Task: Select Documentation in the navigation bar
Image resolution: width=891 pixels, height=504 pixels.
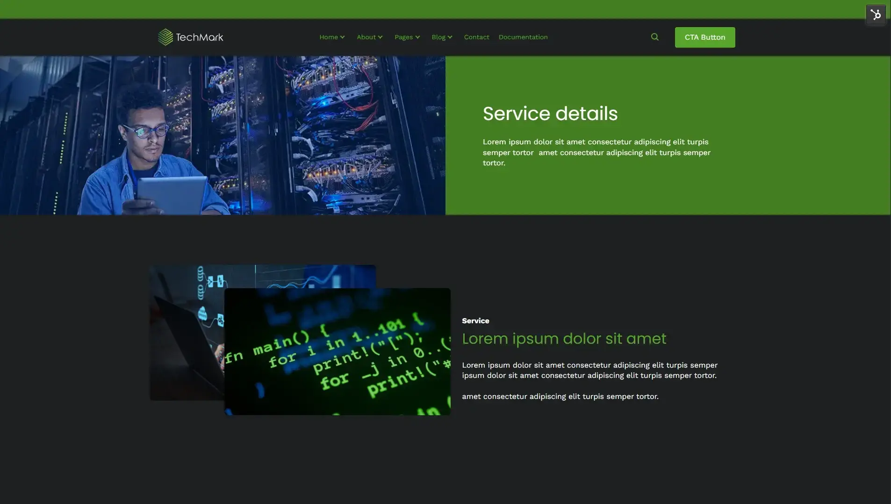Action: click(523, 37)
